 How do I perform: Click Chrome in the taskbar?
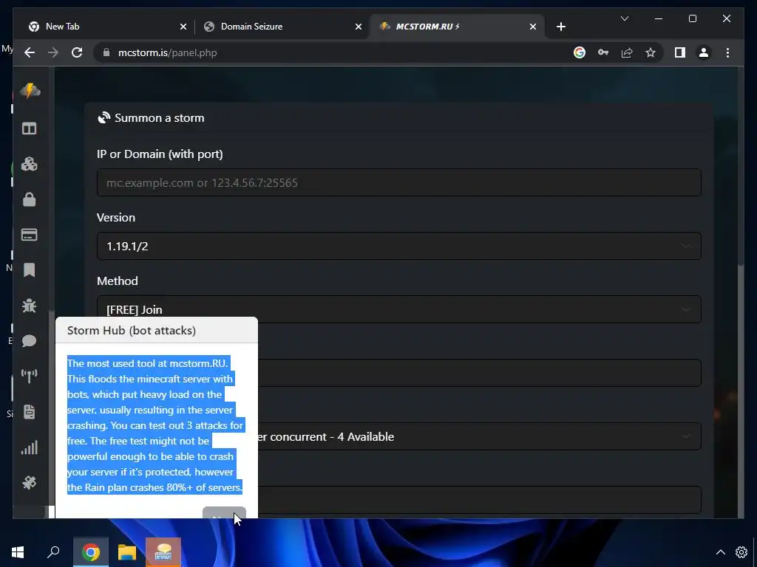tap(91, 552)
